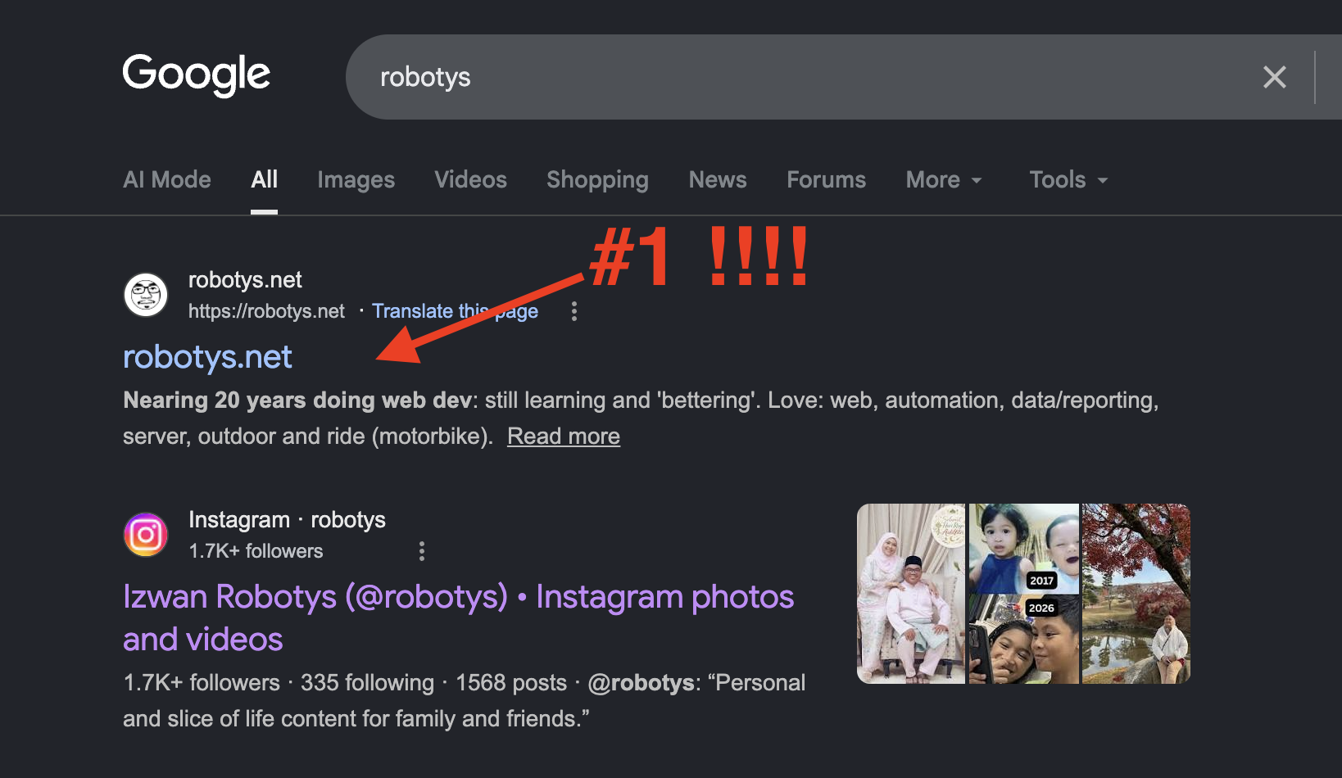Open options menu for Instagram result
1342x778 pixels.
[x=422, y=551]
